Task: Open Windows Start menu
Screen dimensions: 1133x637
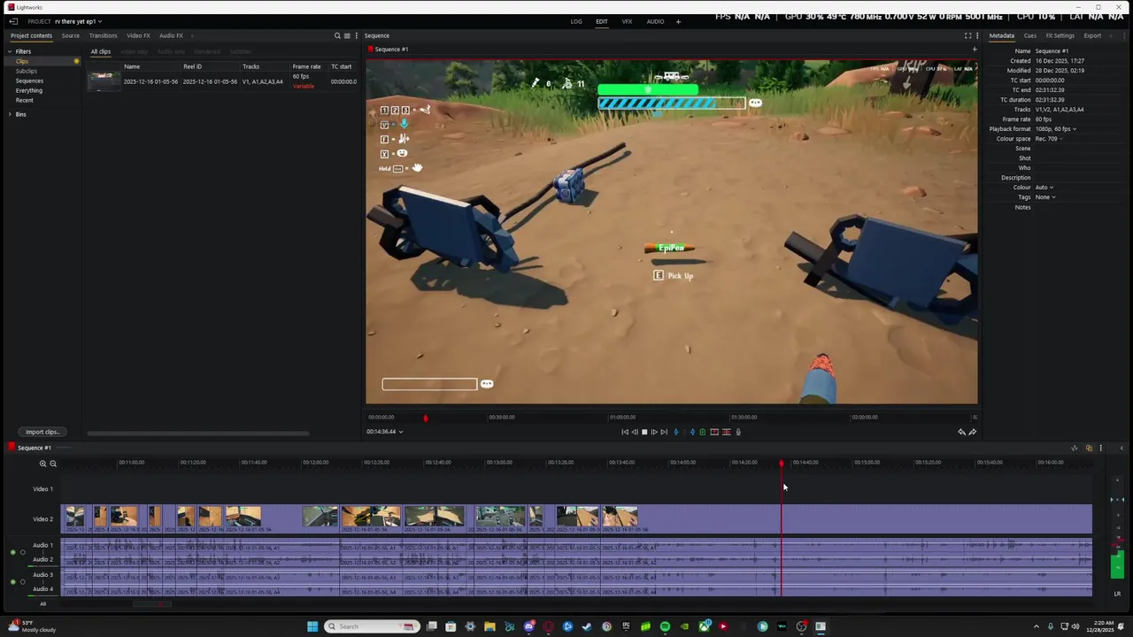Action: pyautogui.click(x=312, y=626)
